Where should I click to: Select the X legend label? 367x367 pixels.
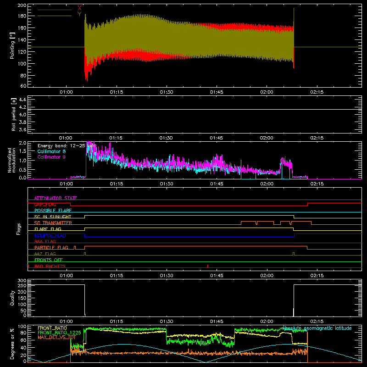[x=79, y=8]
